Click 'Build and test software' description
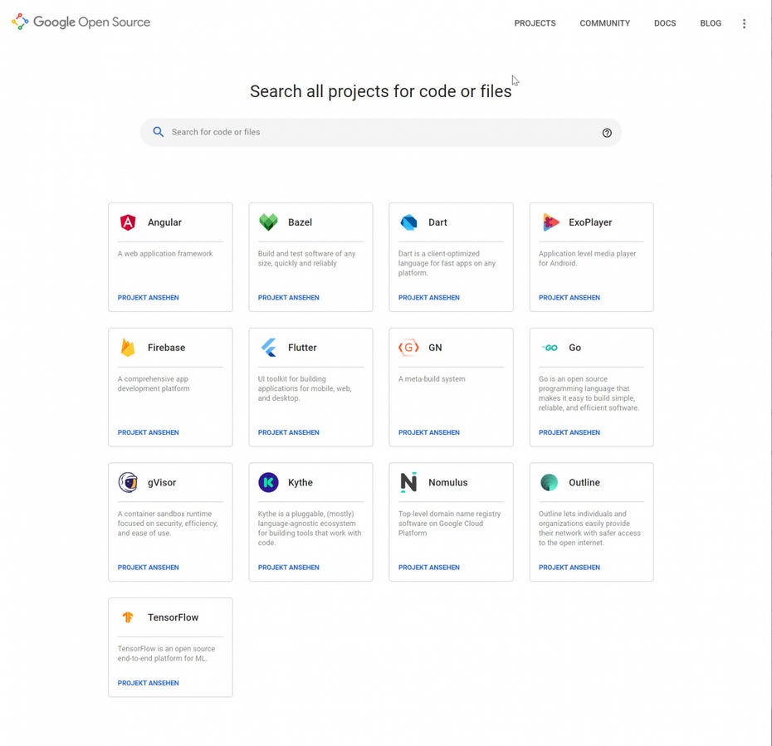This screenshot has height=746, width=772. click(x=307, y=258)
